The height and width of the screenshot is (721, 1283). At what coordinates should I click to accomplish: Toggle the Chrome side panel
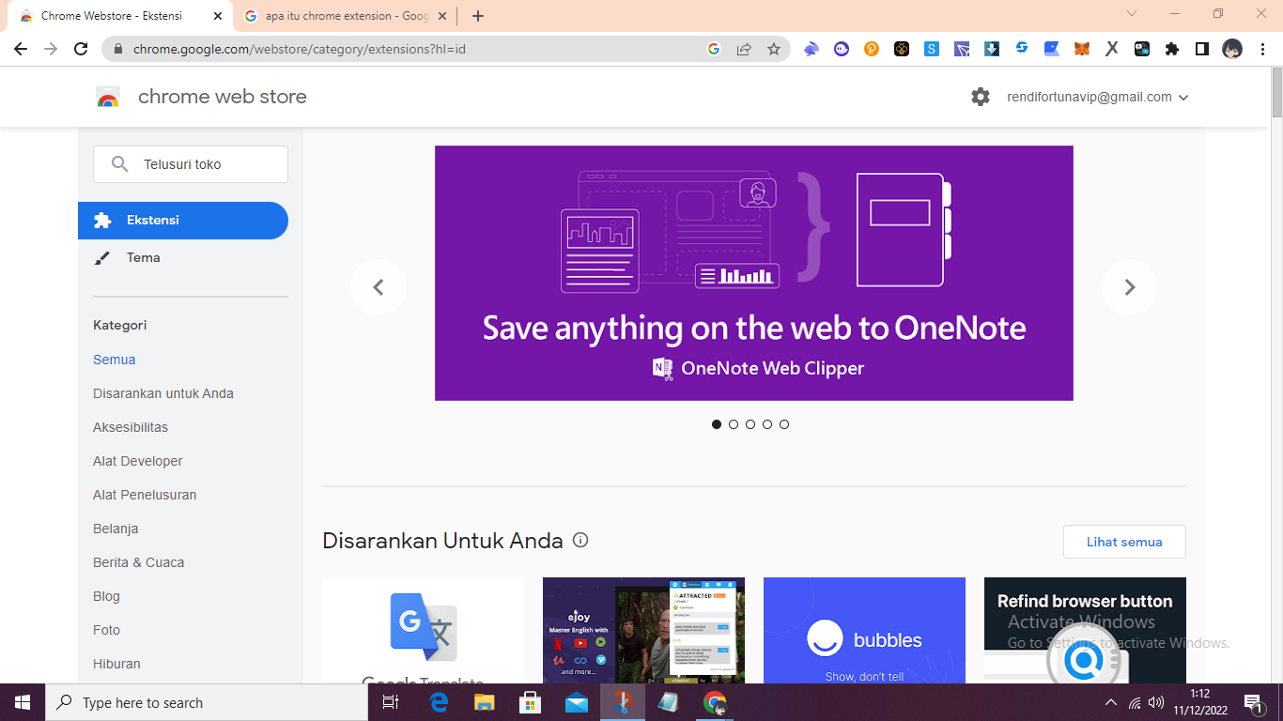pyautogui.click(x=1202, y=49)
